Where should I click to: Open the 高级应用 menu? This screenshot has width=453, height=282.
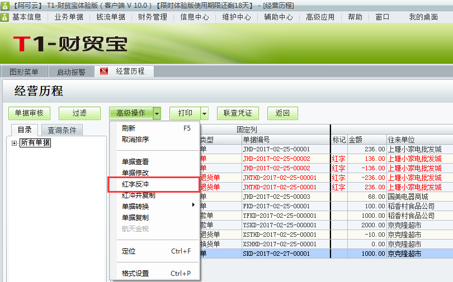pyautogui.click(x=320, y=17)
